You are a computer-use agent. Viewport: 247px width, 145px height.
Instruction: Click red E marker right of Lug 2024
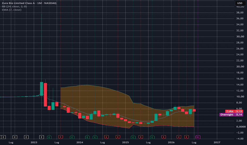(106, 137)
